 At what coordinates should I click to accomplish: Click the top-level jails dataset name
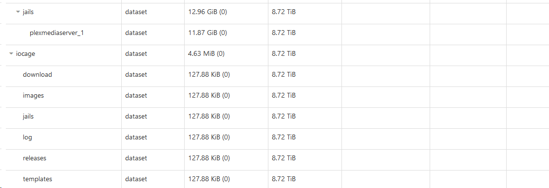point(28,12)
